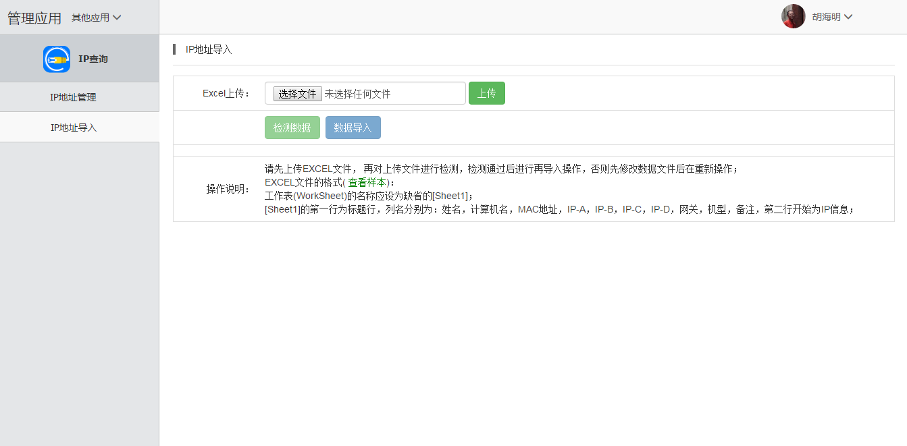This screenshot has height=446, width=907.
Task: Click the IP查询 label text
Action: tap(93, 59)
